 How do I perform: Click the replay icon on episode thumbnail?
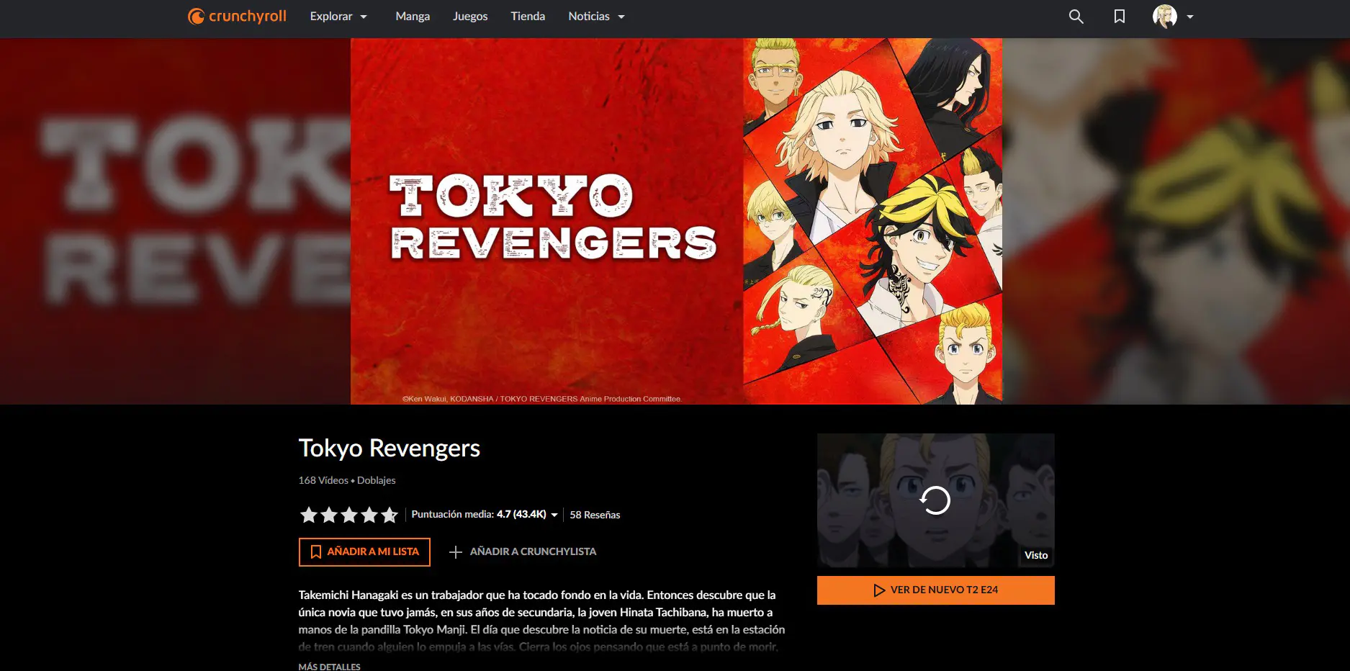935,500
